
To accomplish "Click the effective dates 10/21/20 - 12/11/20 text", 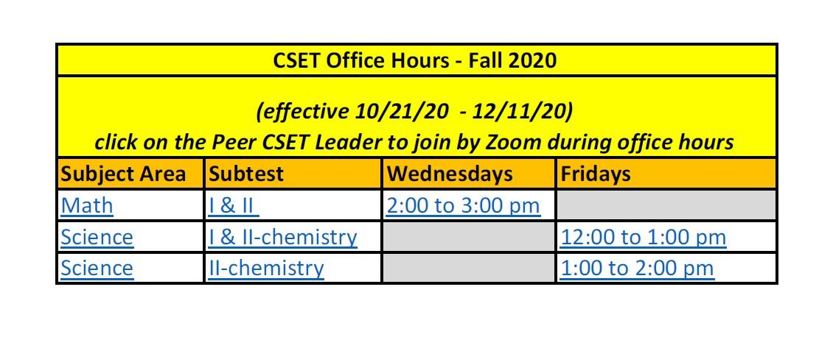I will click(415, 111).
